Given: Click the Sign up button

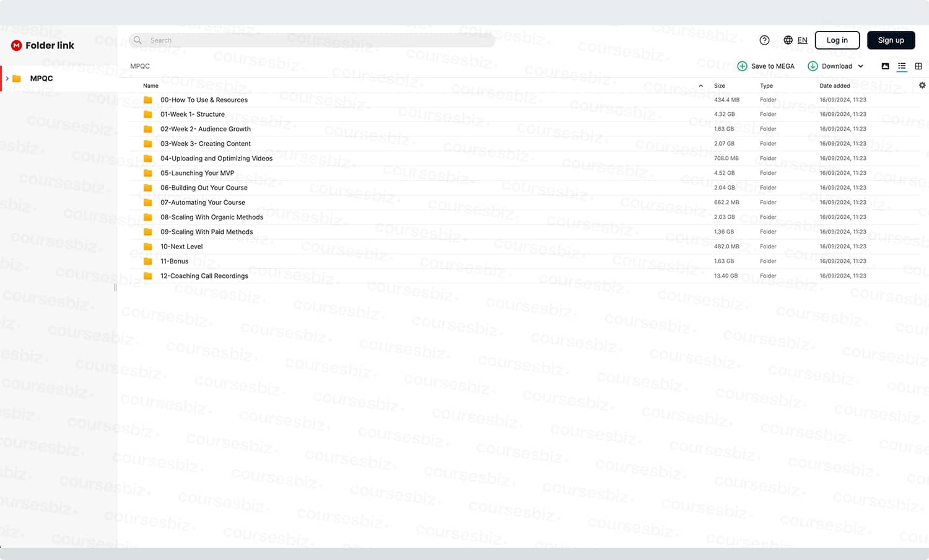Looking at the screenshot, I should [x=891, y=40].
